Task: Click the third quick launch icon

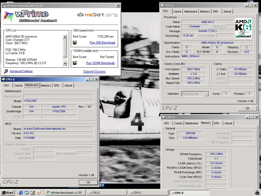Action: pyautogui.click(x=33, y=193)
